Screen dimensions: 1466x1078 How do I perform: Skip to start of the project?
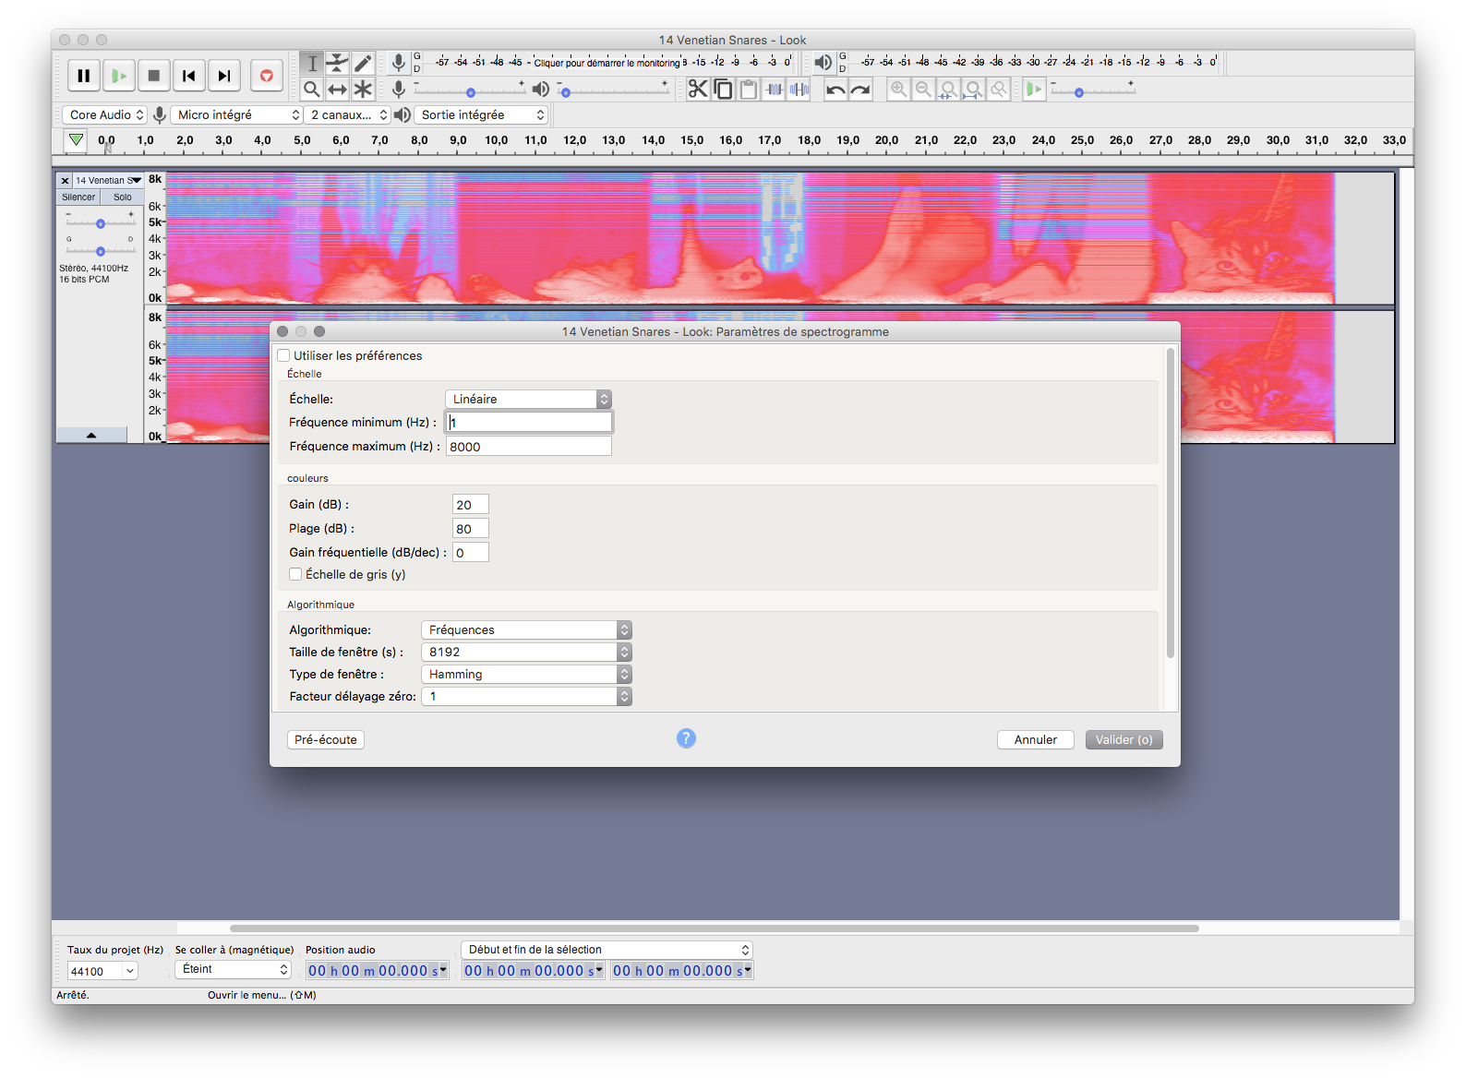(189, 76)
